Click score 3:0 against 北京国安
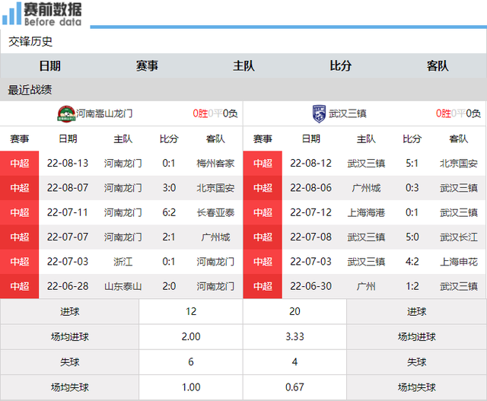The width and height of the screenshot is (487, 401). tap(169, 188)
